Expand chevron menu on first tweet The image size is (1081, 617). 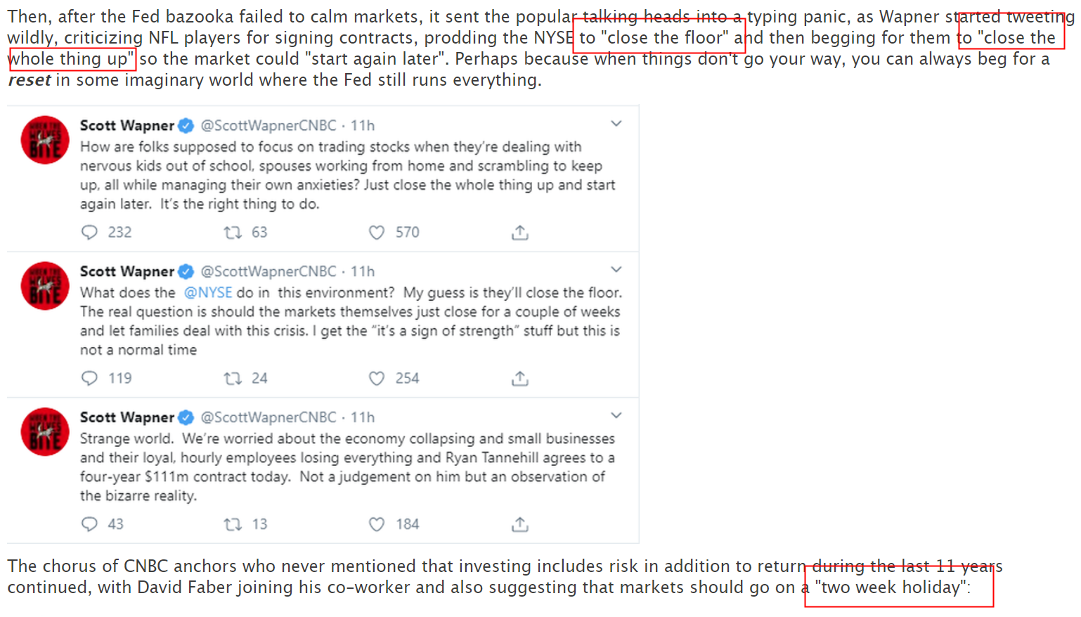tap(616, 124)
